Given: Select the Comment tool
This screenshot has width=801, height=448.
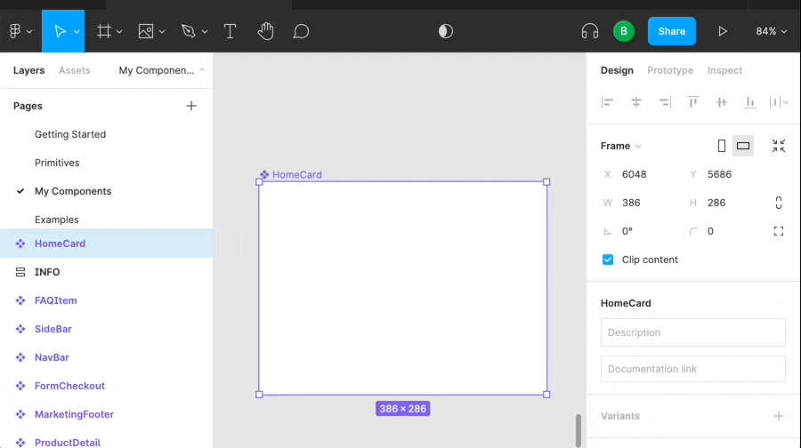Looking at the screenshot, I should 301,31.
